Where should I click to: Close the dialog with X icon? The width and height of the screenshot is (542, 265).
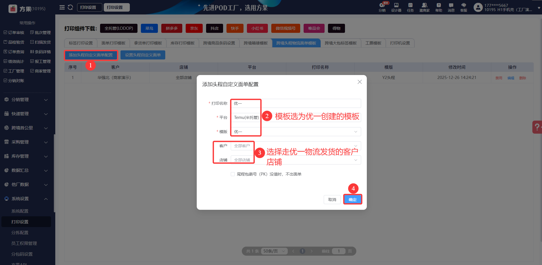click(x=360, y=82)
